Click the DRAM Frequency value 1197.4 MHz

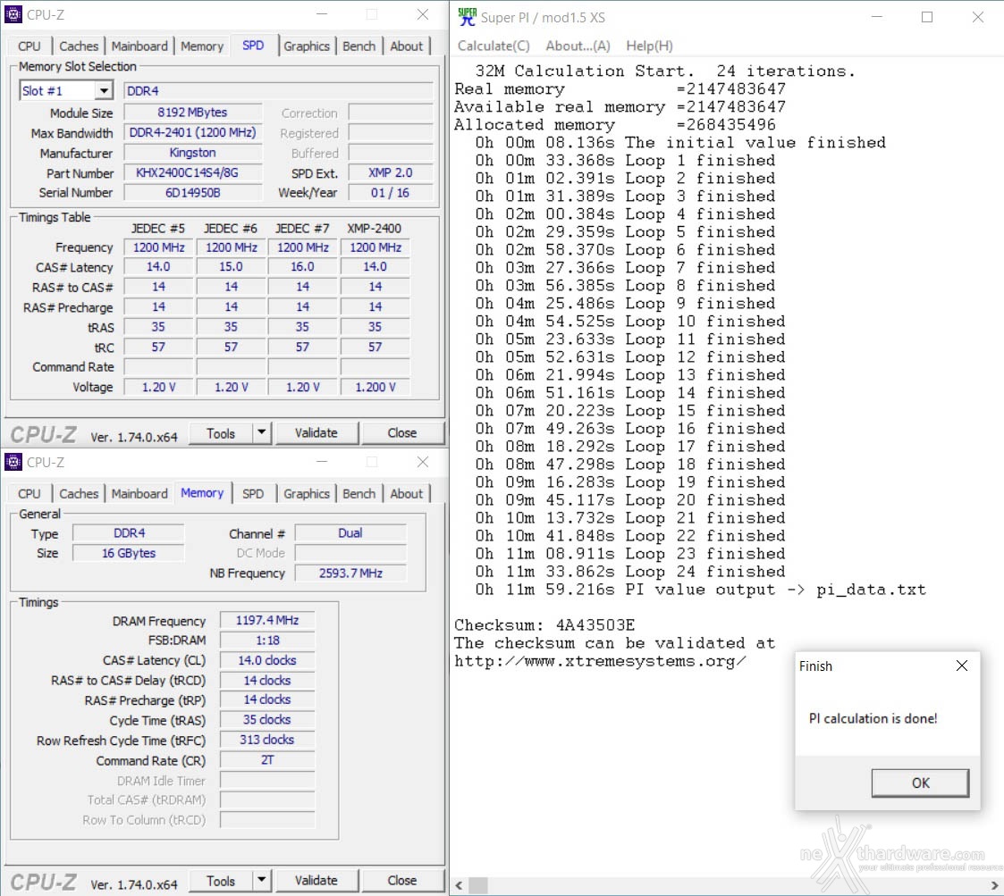[x=267, y=620]
